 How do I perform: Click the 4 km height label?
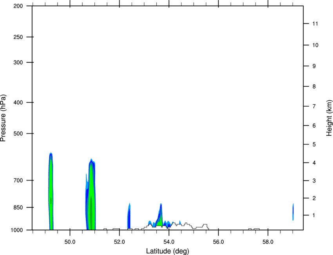(314, 163)
